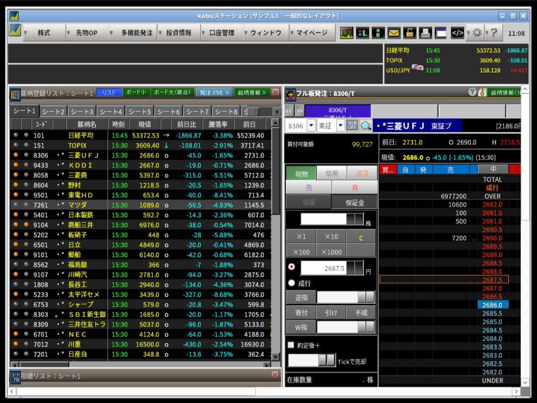This screenshot has width=537, height=403.
Task: Click the stock list vertical scrollbar down arrow
Action: (275, 357)
